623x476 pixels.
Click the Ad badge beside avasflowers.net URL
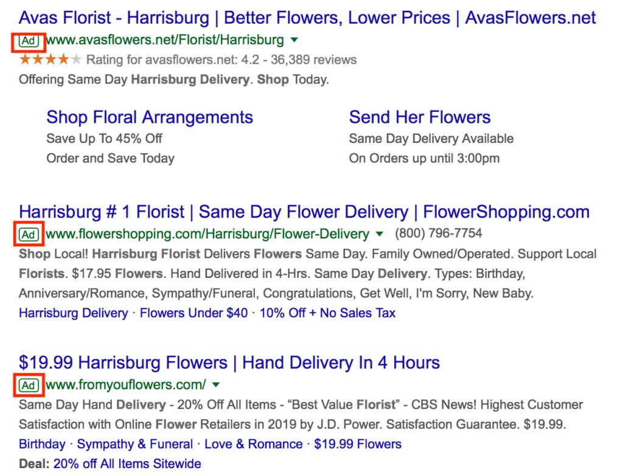point(29,41)
